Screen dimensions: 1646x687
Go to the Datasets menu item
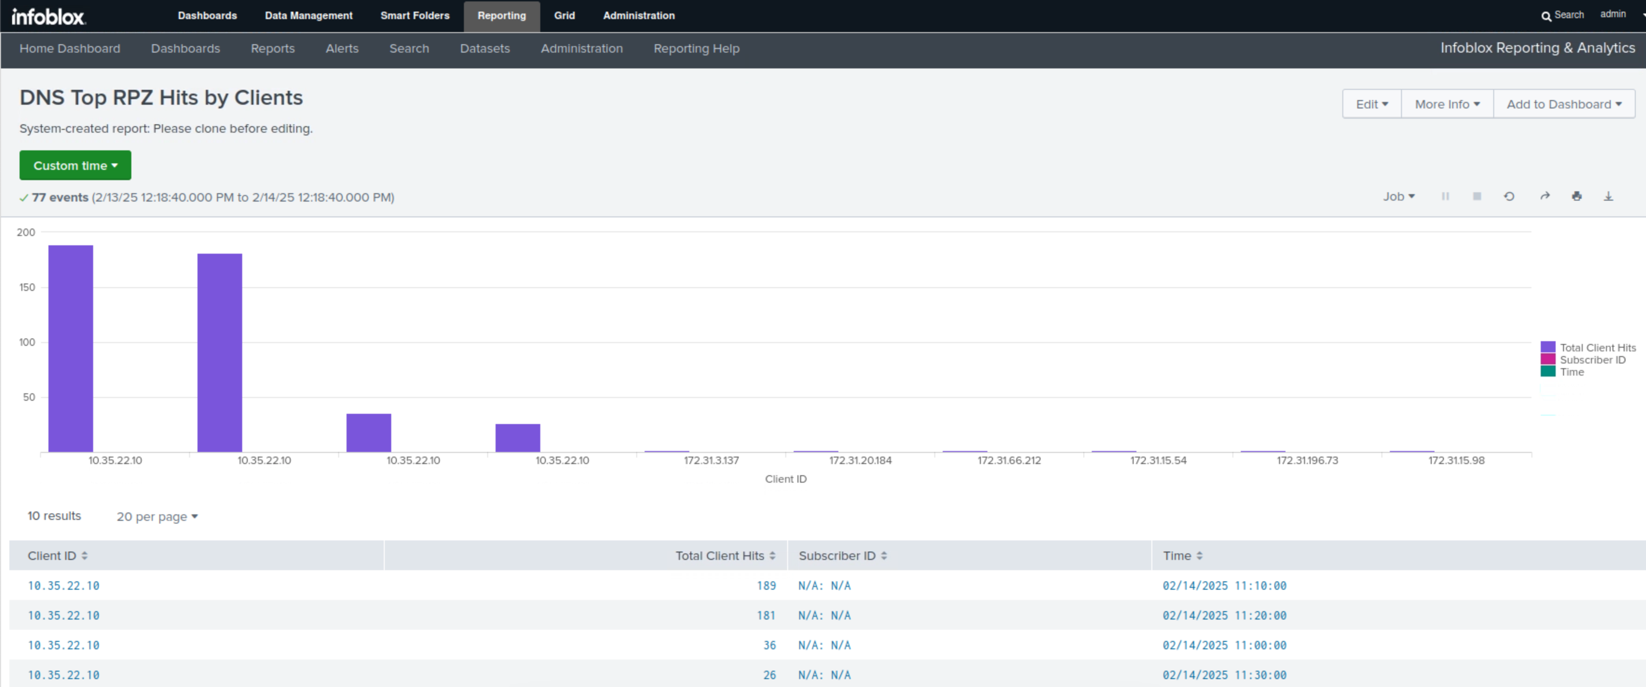point(484,48)
